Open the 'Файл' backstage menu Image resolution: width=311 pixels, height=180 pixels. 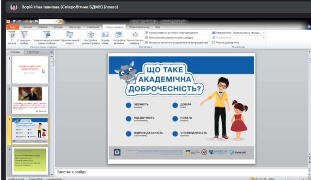pos(13,27)
